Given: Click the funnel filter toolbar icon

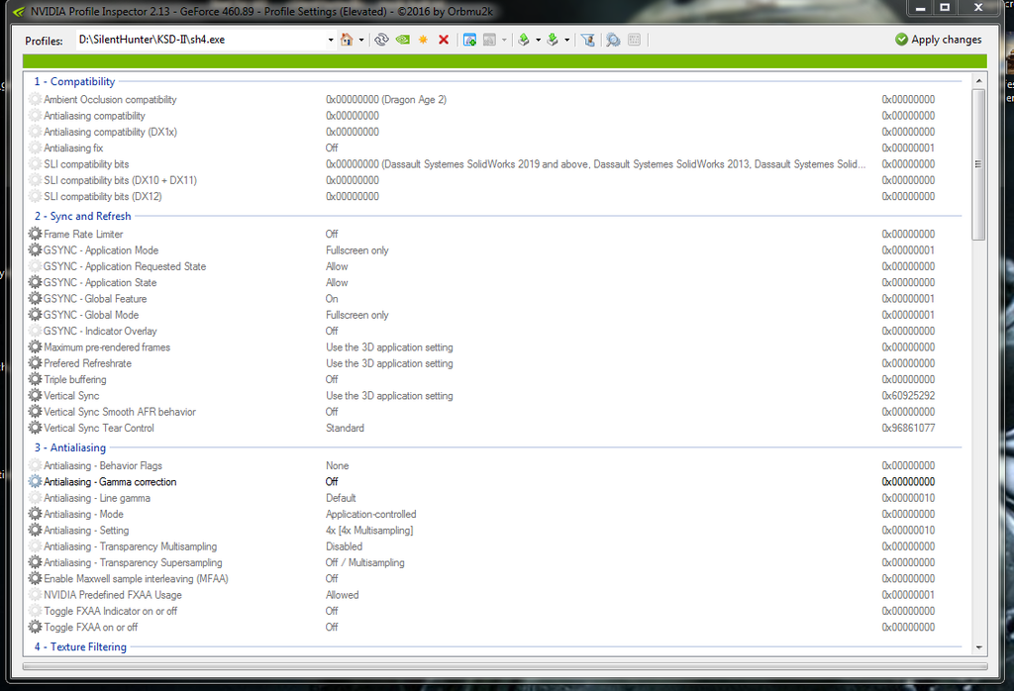Looking at the screenshot, I should [587, 40].
